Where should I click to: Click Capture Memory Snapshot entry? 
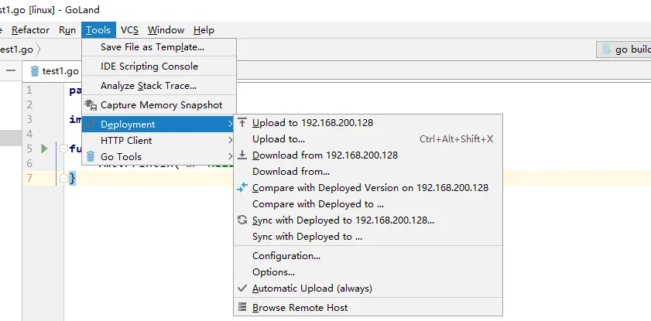pos(159,105)
